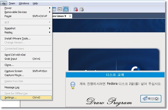Screen dimensions: 168x110
Task: Click the Record replay toolbar icon with red dot
Action: point(76,9)
